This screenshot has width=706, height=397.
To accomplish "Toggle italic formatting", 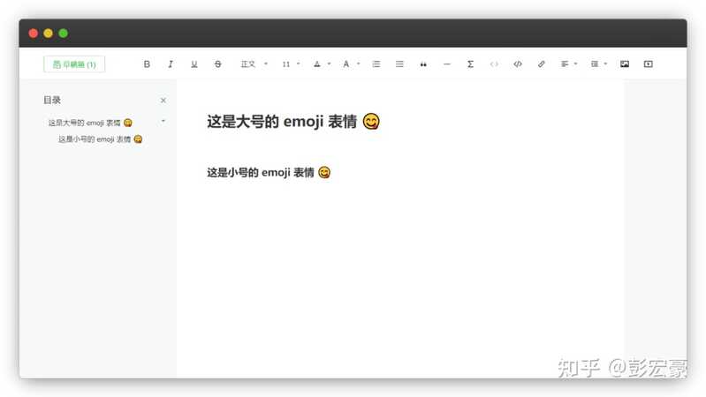I will tap(171, 64).
